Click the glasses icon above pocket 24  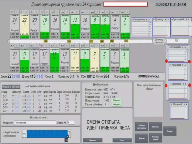(12, 12)
